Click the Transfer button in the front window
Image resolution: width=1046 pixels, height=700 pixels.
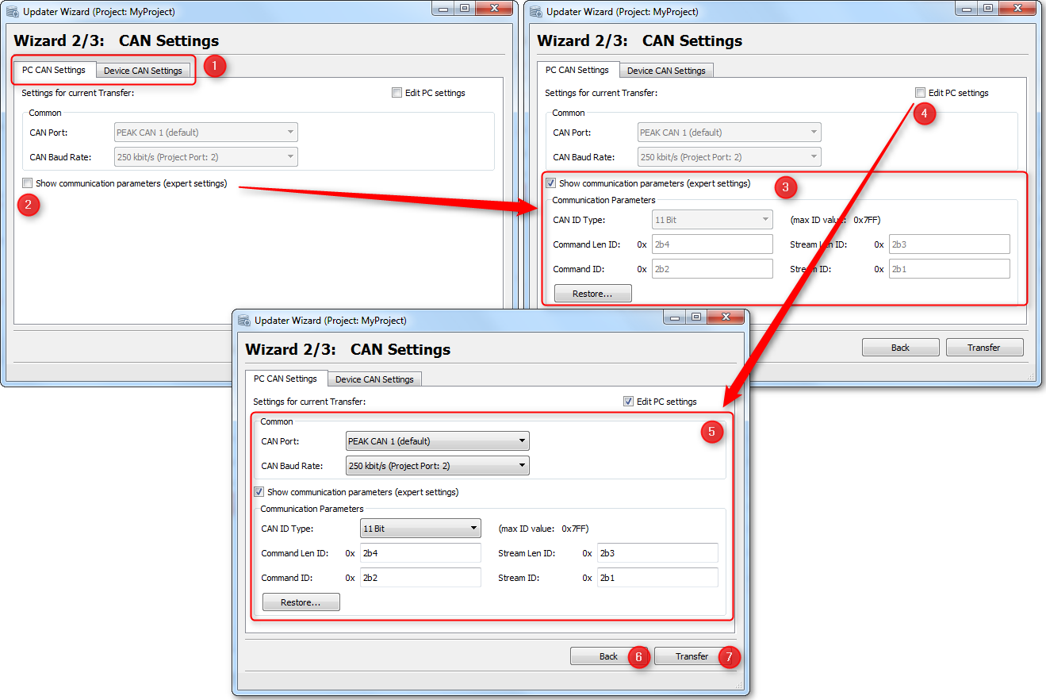(x=691, y=656)
